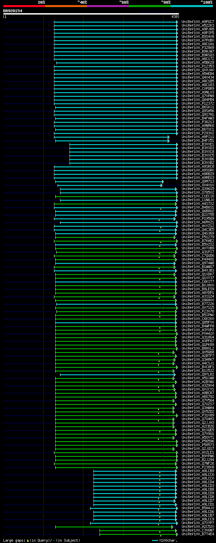216x543 pixels.
Task: Click the UniRef100_P36213 label
Action: [198, 122]
